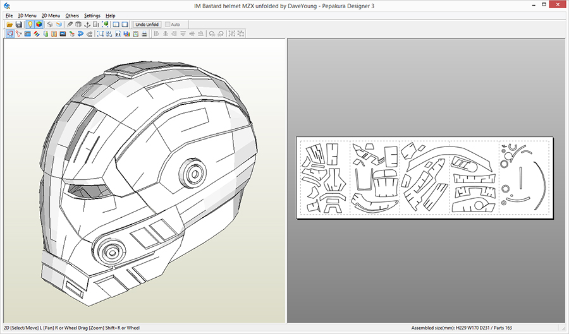Click the save-with-colors pattern icon
Viewport: 569px width, 334px height.
click(x=126, y=33)
